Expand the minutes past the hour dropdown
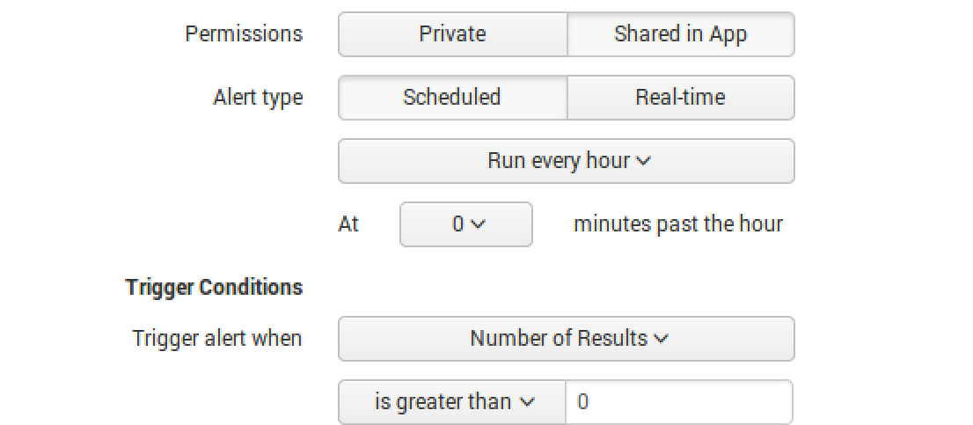Screen dimensions: 973x425 click(466, 224)
